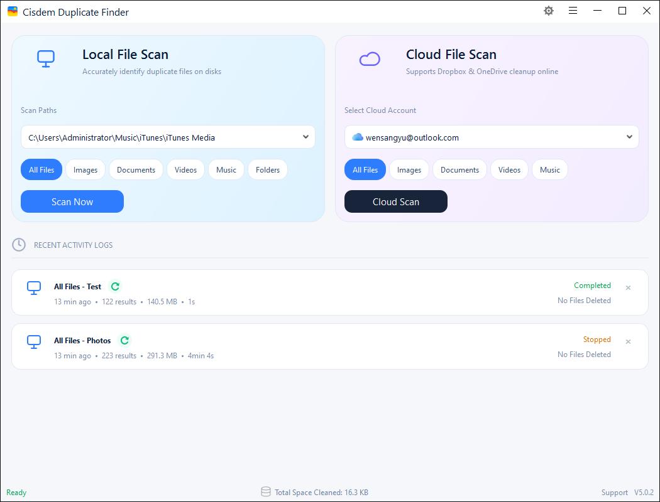
Task: Open the Support link
Action: point(615,493)
